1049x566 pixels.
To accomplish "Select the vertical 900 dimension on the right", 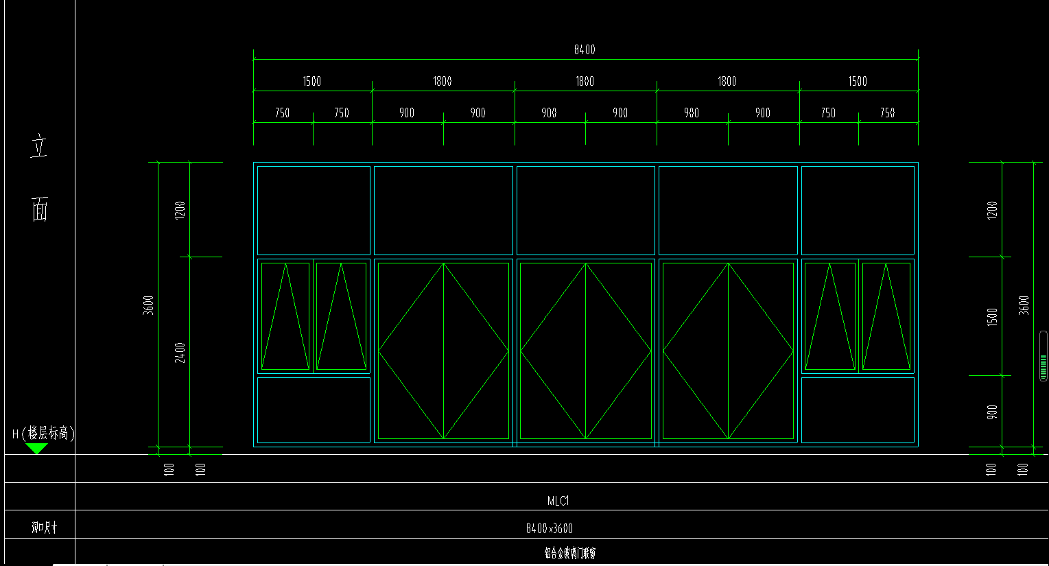I will coord(992,412).
